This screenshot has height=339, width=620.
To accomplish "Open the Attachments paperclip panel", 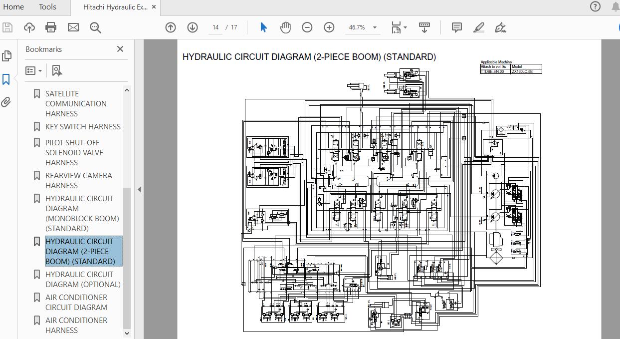I will pyautogui.click(x=6, y=102).
